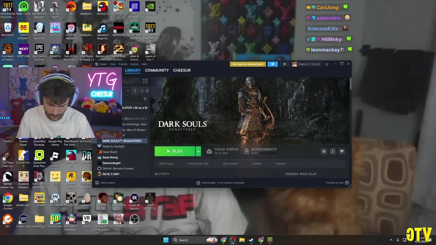Click the Elgato 4K Capture desktop icon
436x245 pixels.
pyautogui.click(x=135, y=201)
